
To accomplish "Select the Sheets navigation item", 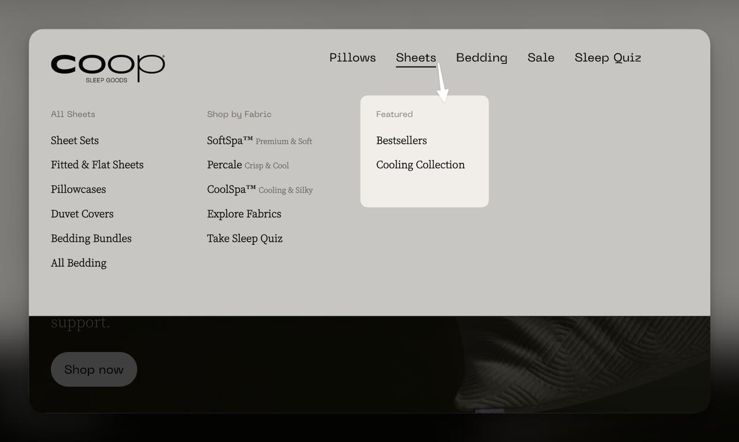I will [x=416, y=58].
